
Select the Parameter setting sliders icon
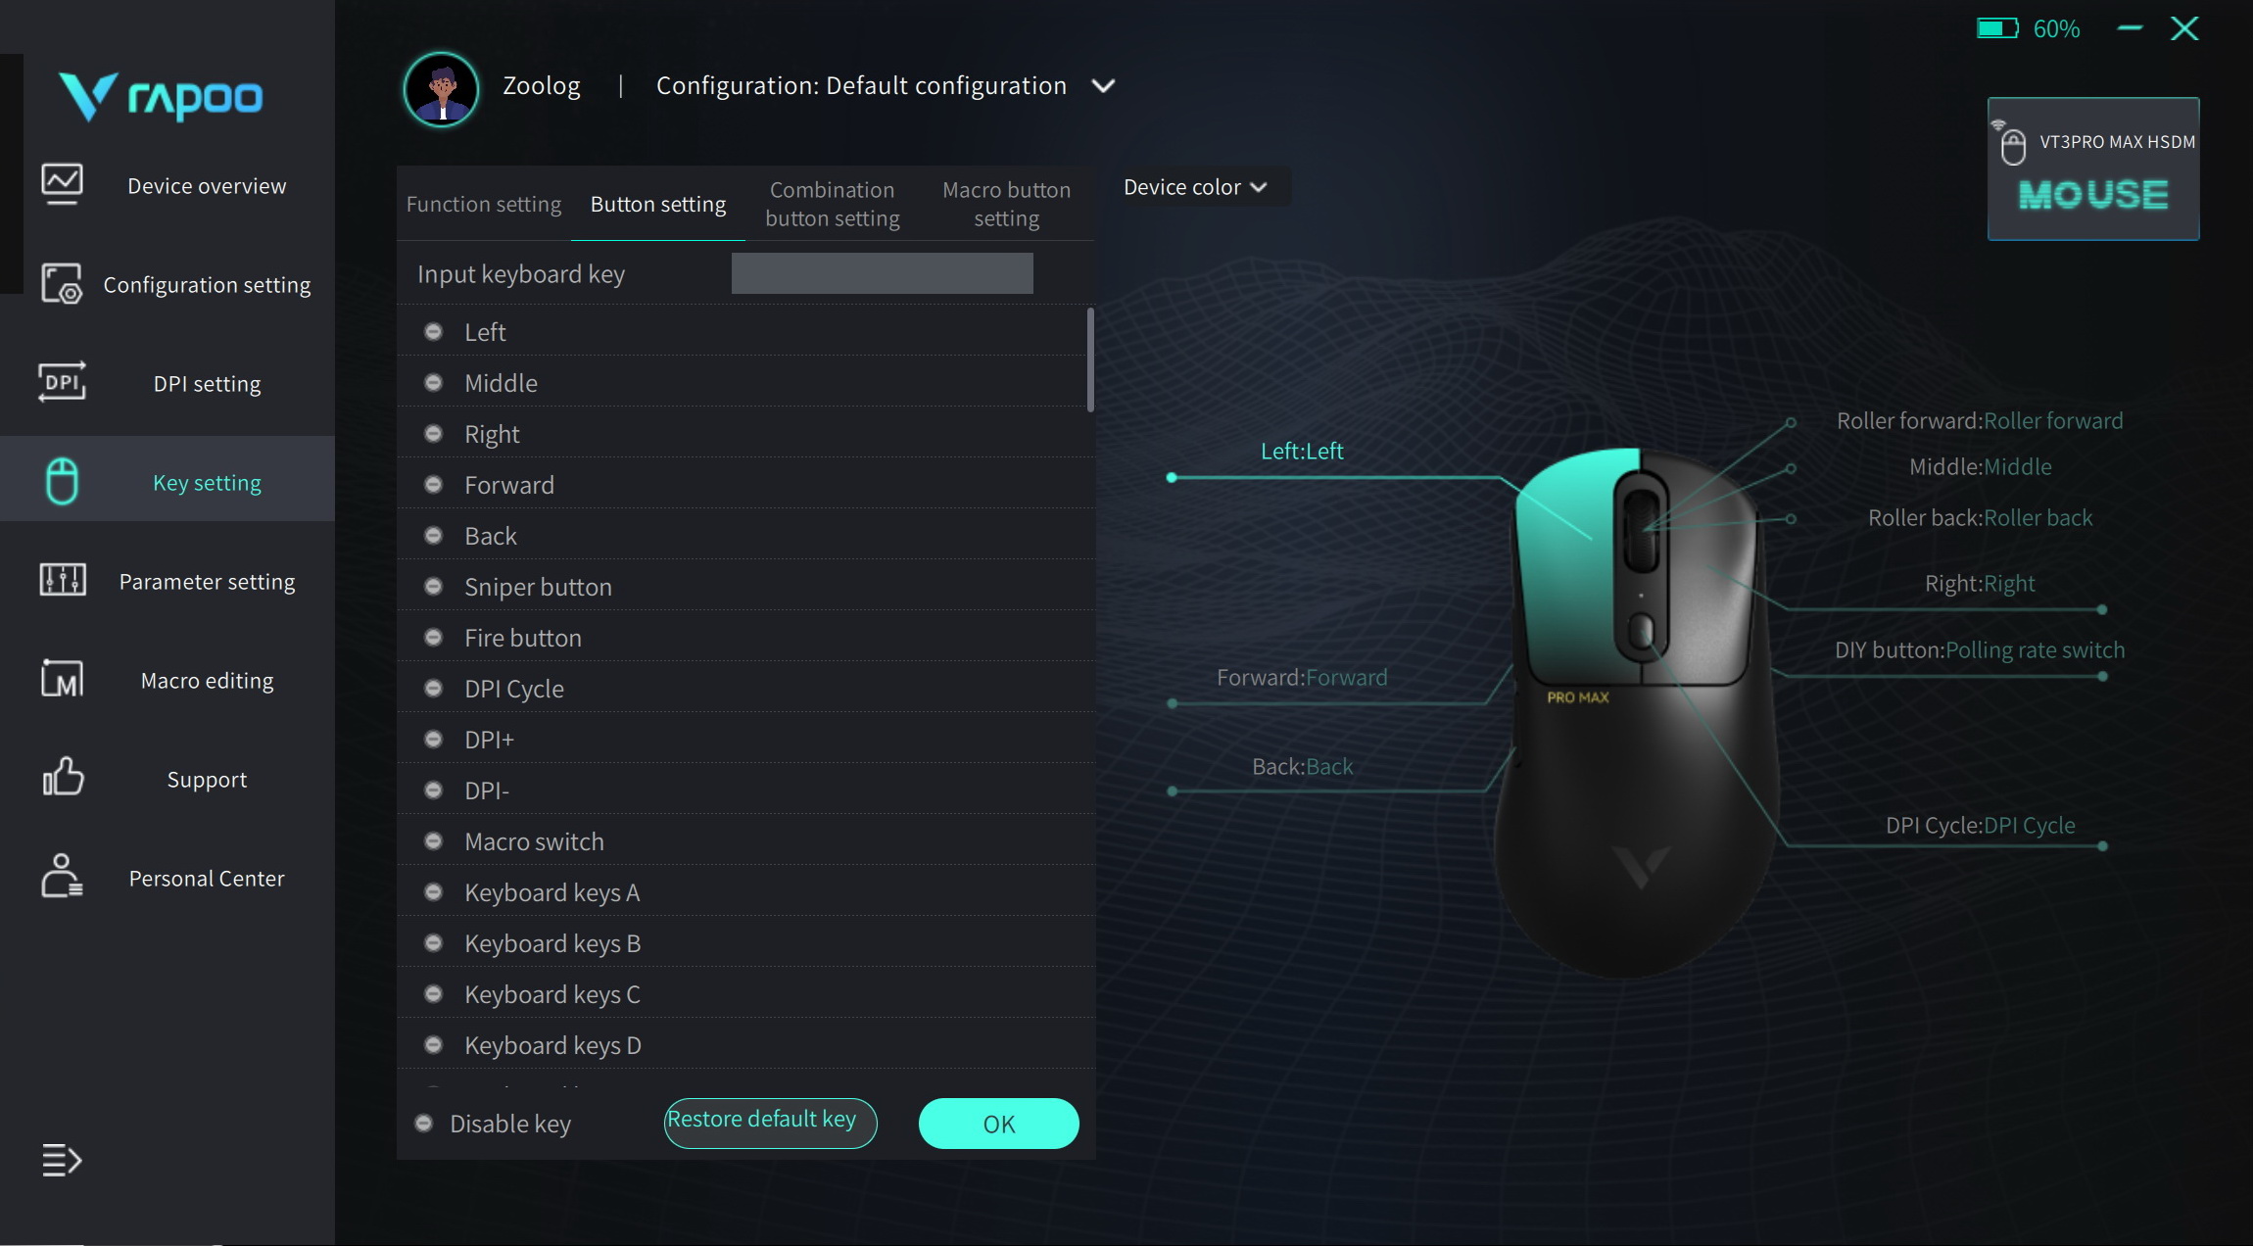click(x=62, y=580)
